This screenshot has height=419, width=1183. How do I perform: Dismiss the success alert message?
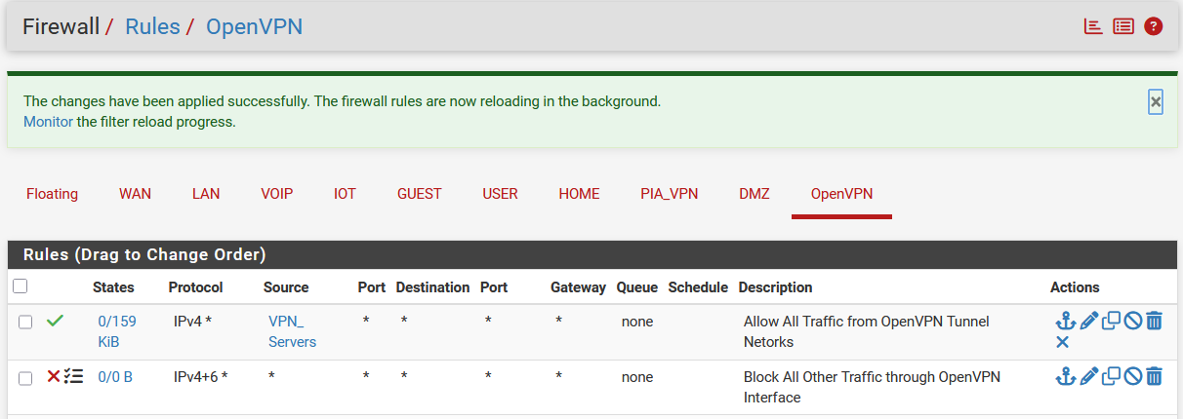(x=1156, y=101)
